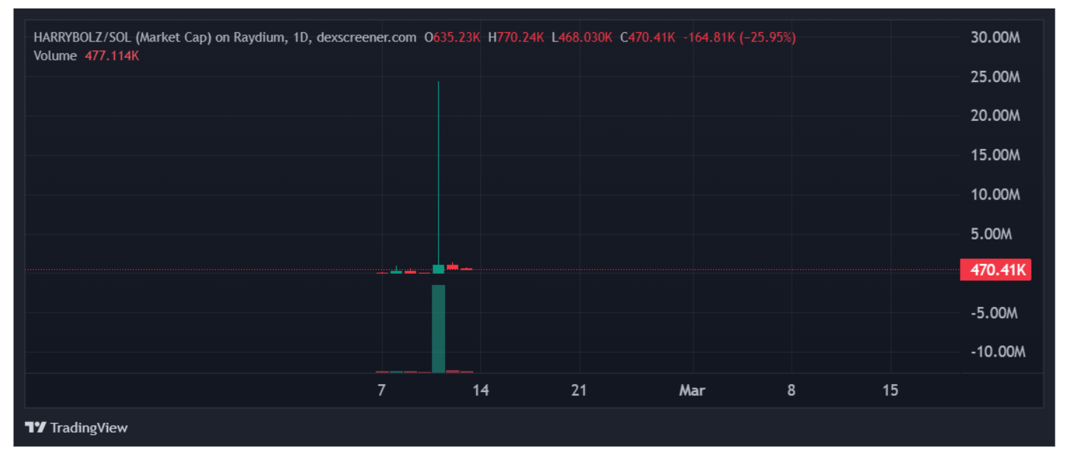Select the low value L468.030K
The width and height of the screenshot is (1066, 453).
[582, 37]
